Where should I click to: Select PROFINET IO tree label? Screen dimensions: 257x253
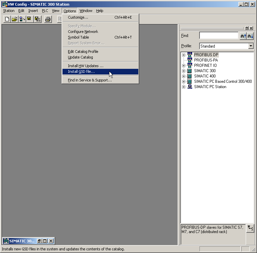[205, 65]
